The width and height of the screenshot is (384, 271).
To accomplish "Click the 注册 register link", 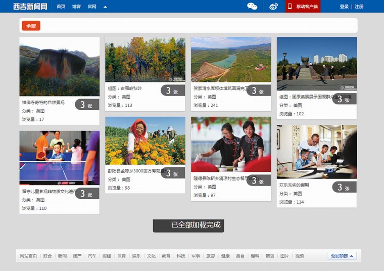I will 359,7.
